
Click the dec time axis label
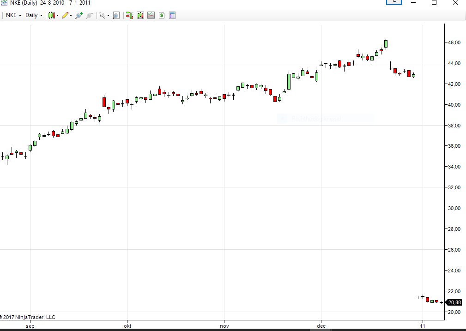[321, 326]
